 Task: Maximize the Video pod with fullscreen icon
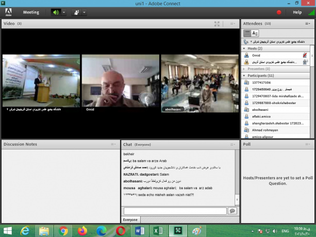click(x=218, y=24)
